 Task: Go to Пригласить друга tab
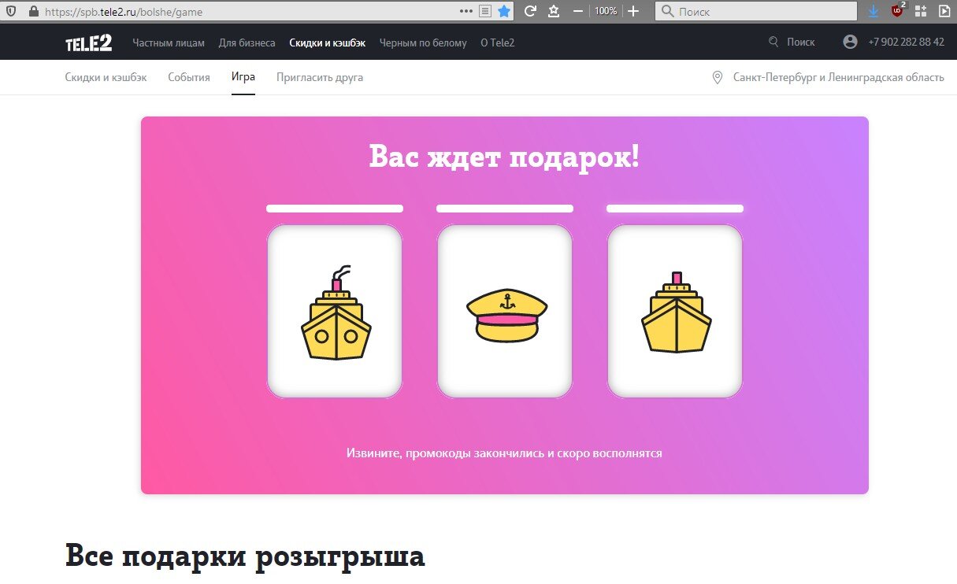(x=320, y=77)
